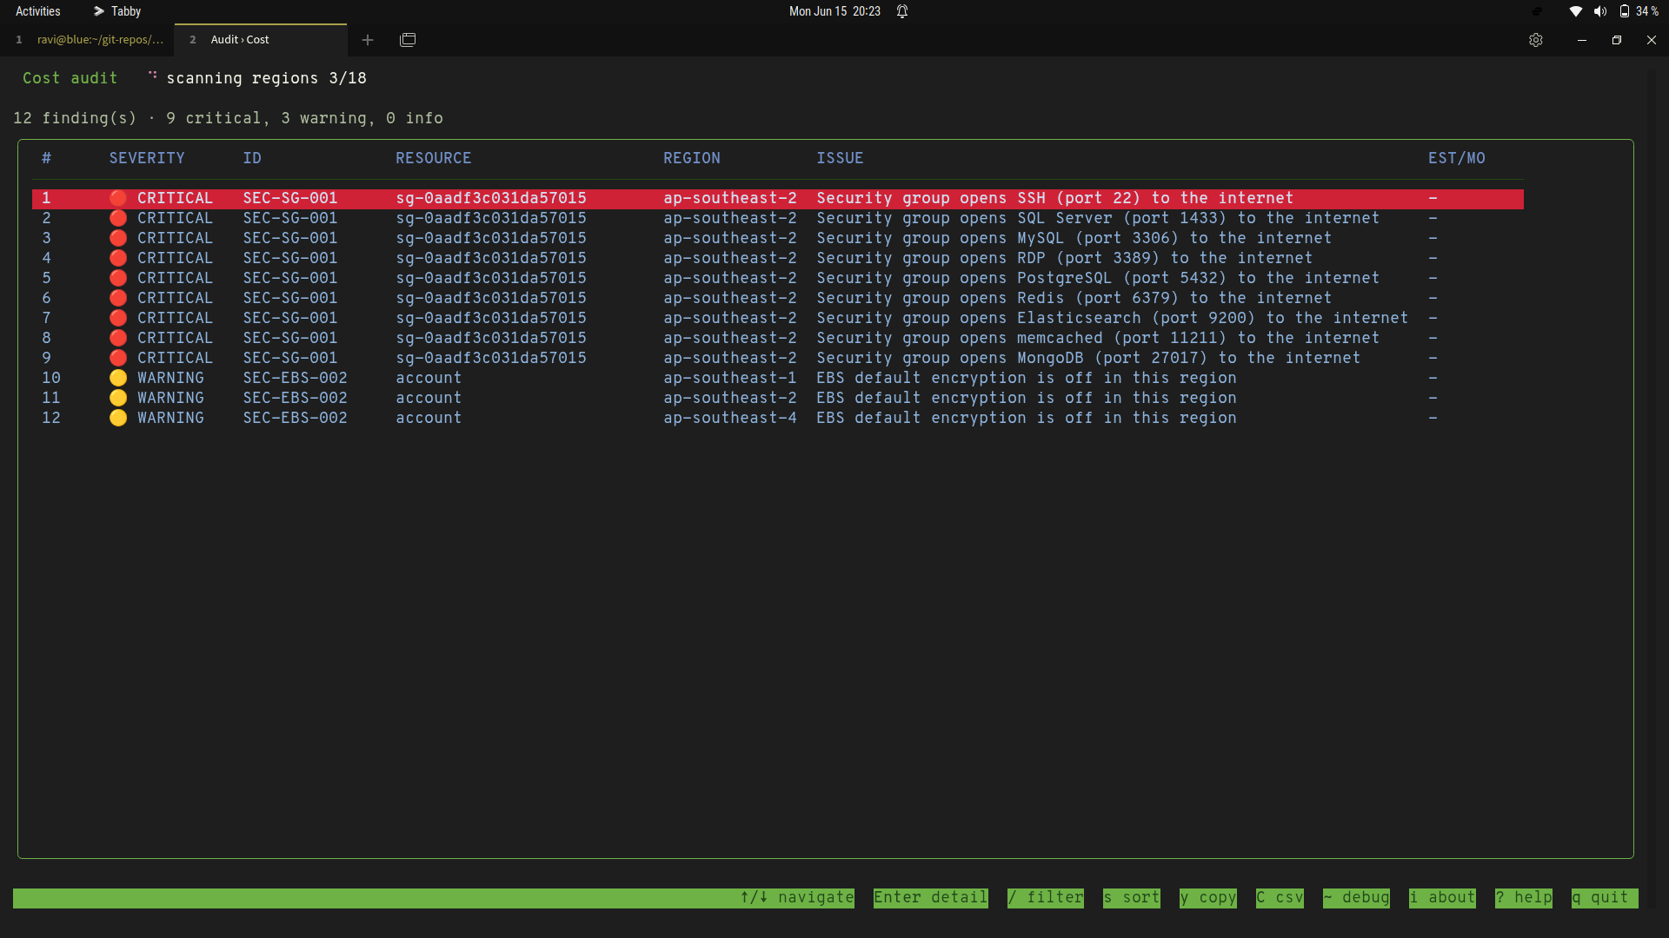The image size is (1669, 938).
Task: Open Tabby settings gear icon
Action: pyautogui.click(x=1536, y=40)
